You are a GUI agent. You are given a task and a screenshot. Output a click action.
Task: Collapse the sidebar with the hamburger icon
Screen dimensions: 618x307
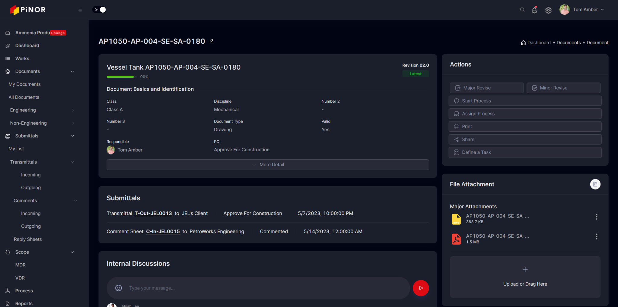coord(80,10)
